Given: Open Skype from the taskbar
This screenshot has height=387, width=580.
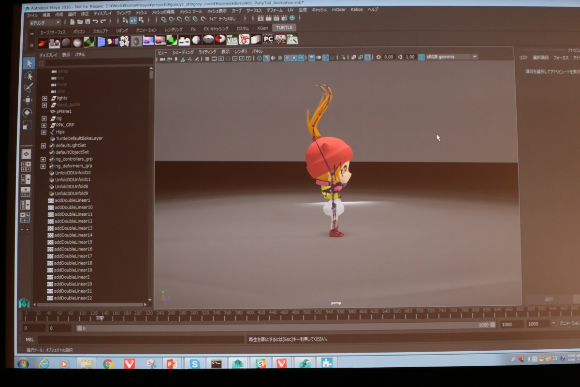Looking at the screenshot, I should [x=195, y=363].
